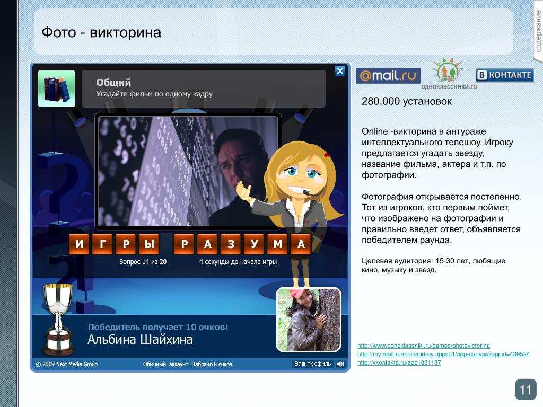Click slide page number 11

pyautogui.click(x=526, y=390)
